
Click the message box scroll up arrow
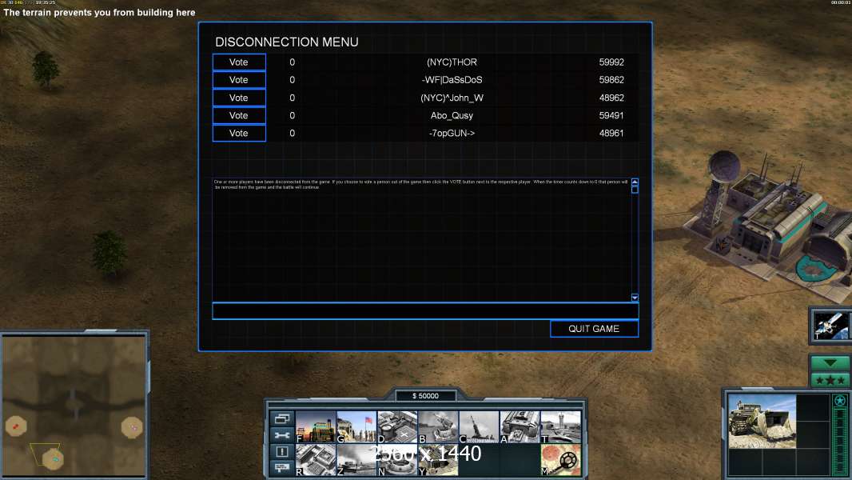pyautogui.click(x=635, y=182)
